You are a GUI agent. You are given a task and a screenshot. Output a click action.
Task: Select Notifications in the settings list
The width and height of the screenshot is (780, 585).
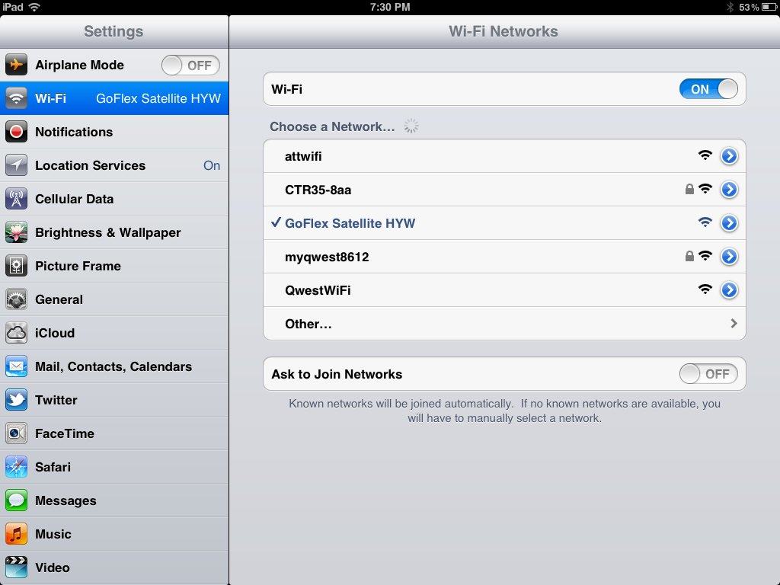pos(114,132)
